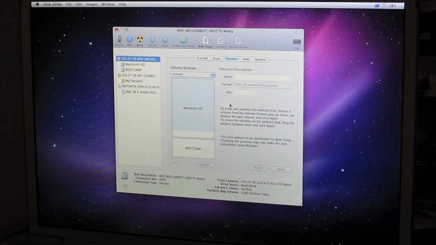Select the BOOTCAMP partition block
The height and width of the screenshot is (245, 436).
point(193,148)
